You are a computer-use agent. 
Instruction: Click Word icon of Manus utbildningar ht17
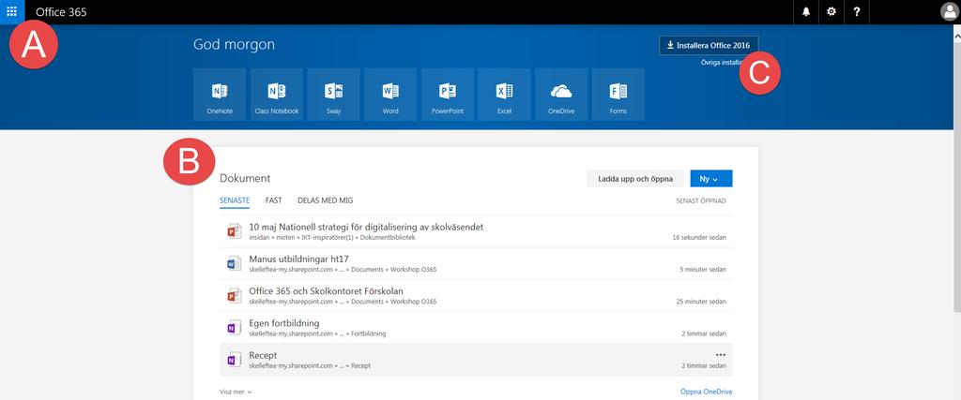click(x=234, y=263)
